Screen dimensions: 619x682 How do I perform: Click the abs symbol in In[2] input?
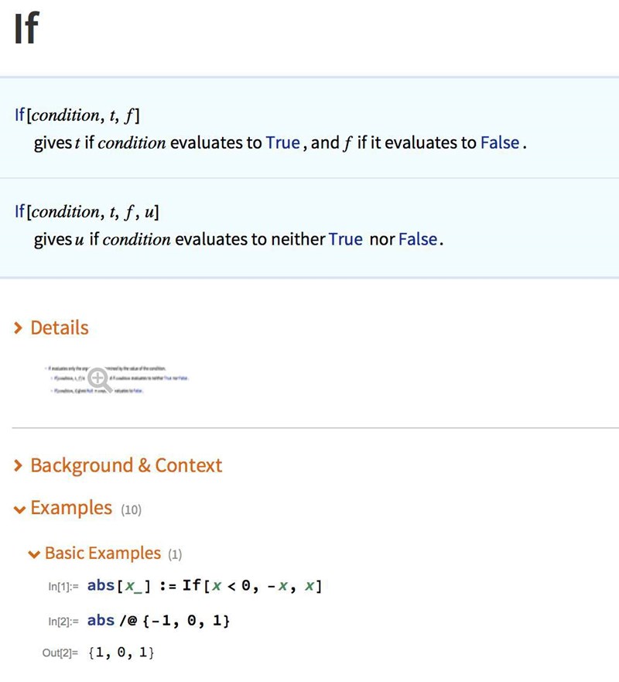pyautogui.click(x=101, y=621)
